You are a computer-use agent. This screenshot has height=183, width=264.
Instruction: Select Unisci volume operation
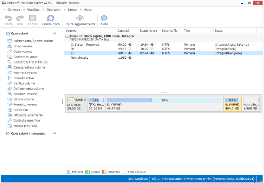point(20,46)
